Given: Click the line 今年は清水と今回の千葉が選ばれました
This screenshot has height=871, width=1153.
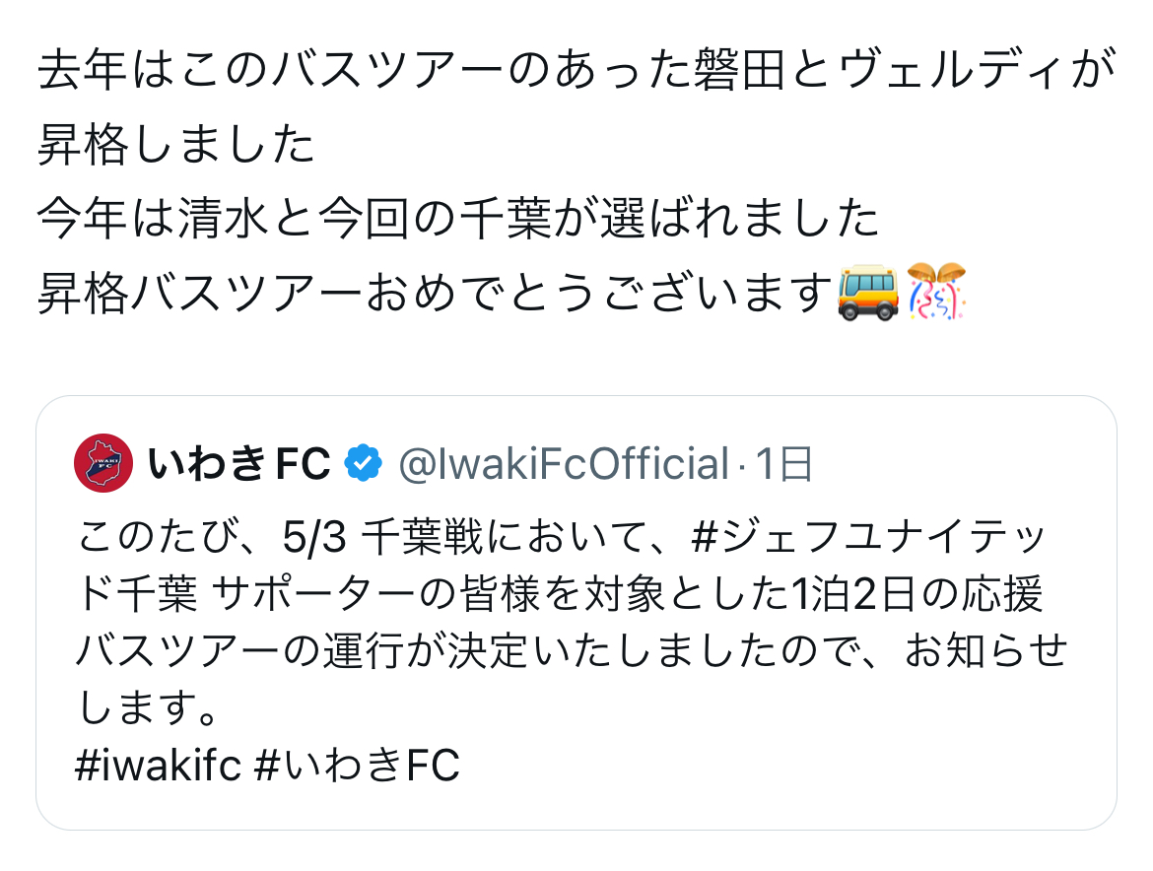Looking at the screenshot, I should click(x=458, y=219).
